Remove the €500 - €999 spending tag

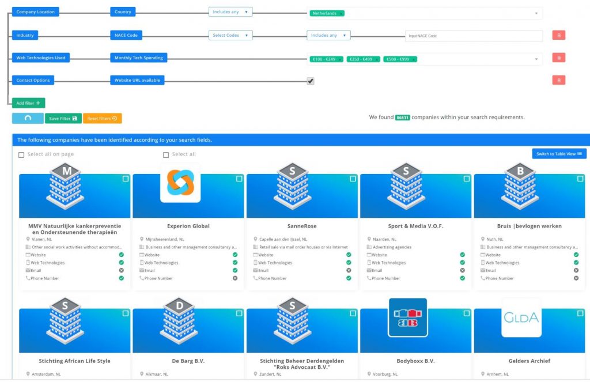(414, 59)
